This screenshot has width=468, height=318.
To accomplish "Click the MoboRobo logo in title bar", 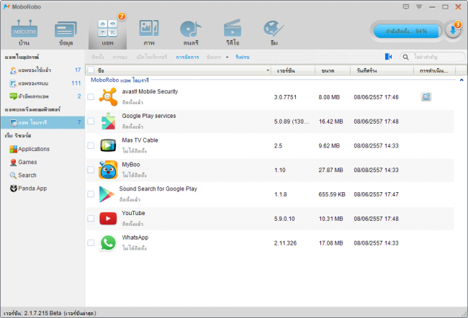I will [7, 6].
